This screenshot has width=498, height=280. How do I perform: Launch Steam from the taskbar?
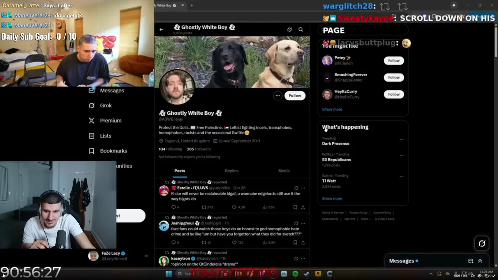[307, 274]
